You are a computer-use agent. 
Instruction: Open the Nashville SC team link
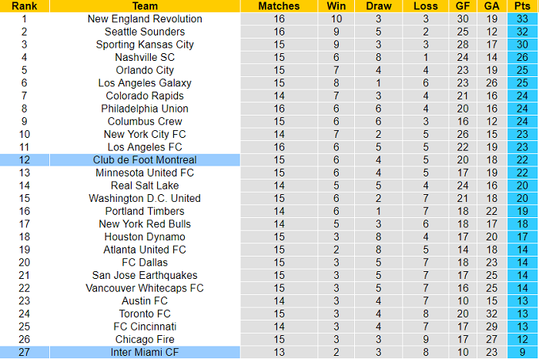coord(145,57)
